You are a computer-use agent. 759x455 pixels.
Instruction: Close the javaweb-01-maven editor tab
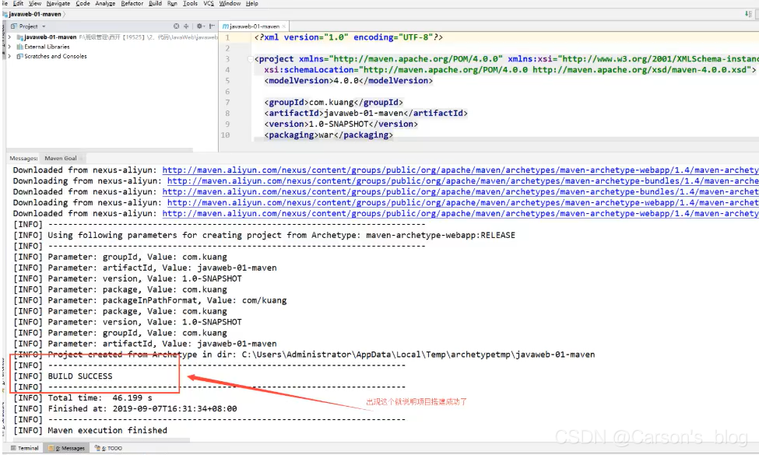(283, 26)
